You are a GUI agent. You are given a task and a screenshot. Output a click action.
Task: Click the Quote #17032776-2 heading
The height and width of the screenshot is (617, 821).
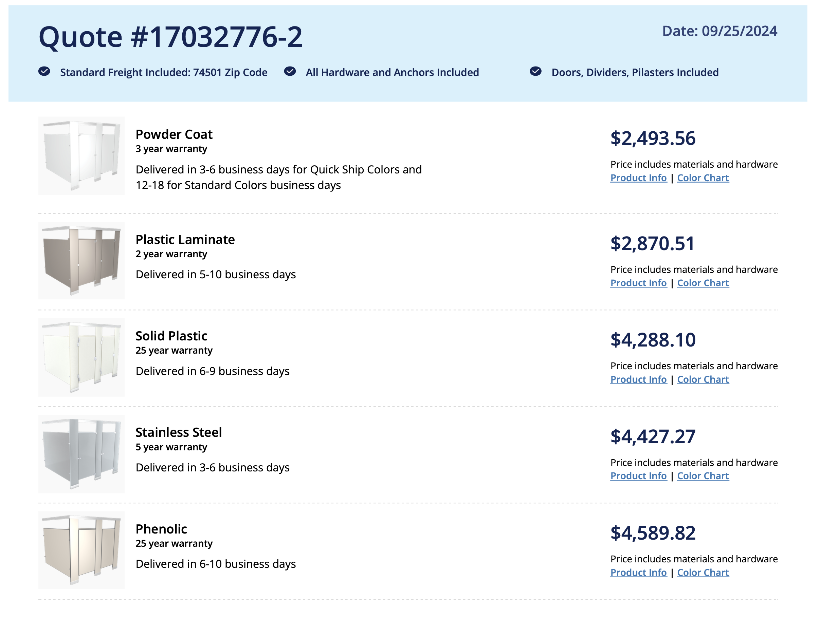171,37
